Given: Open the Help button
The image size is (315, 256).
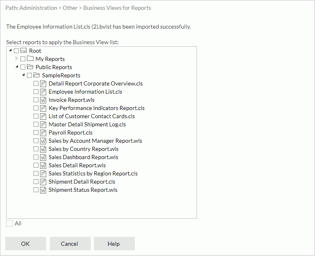Looking at the screenshot, I should pos(114,244).
